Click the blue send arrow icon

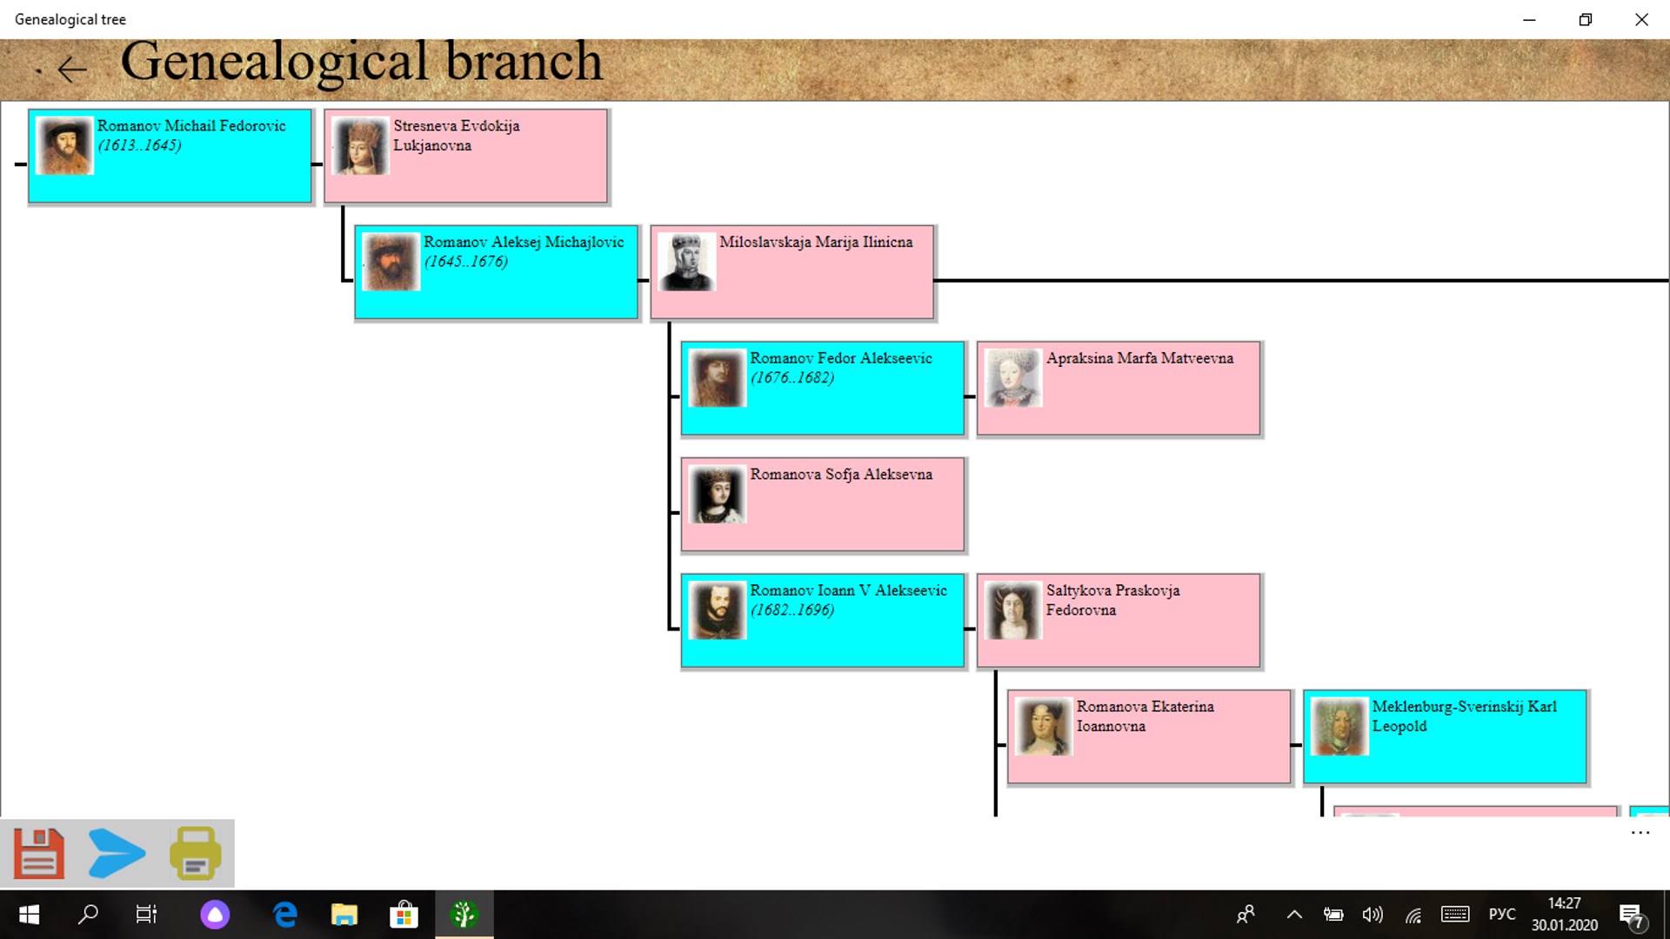pos(117,853)
